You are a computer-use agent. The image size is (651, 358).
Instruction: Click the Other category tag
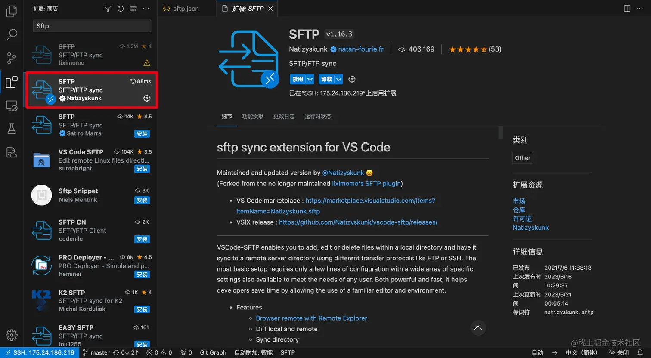523,158
